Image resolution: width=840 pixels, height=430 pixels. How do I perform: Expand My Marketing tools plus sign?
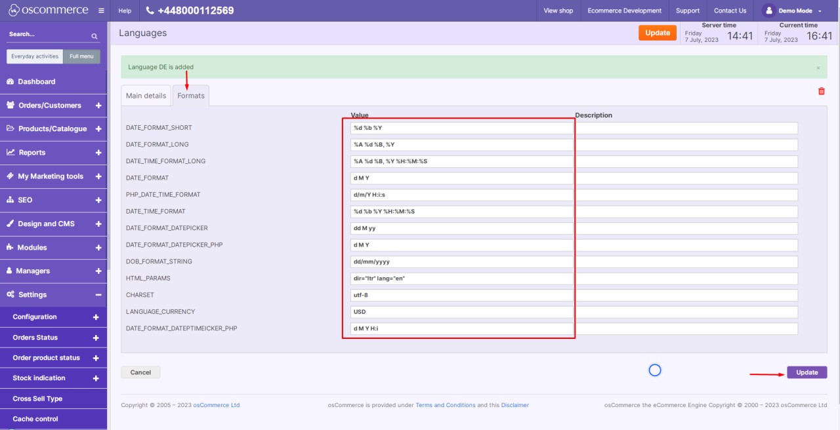pos(98,176)
